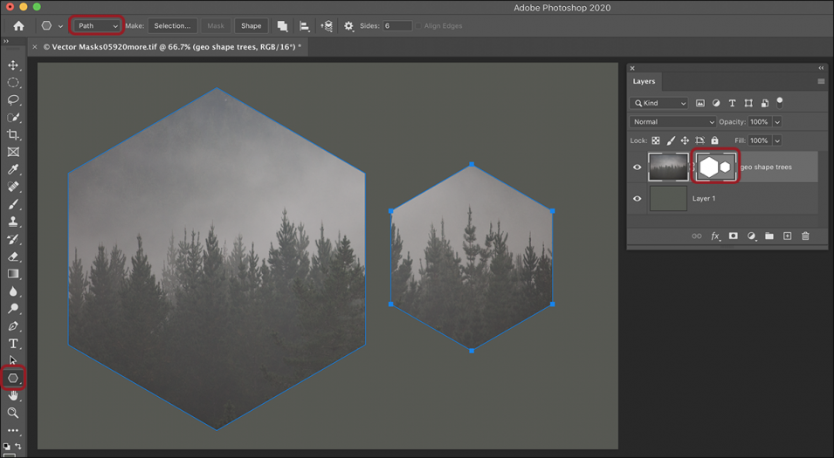
Task: Delete the selected layer
Action: [805, 236]
